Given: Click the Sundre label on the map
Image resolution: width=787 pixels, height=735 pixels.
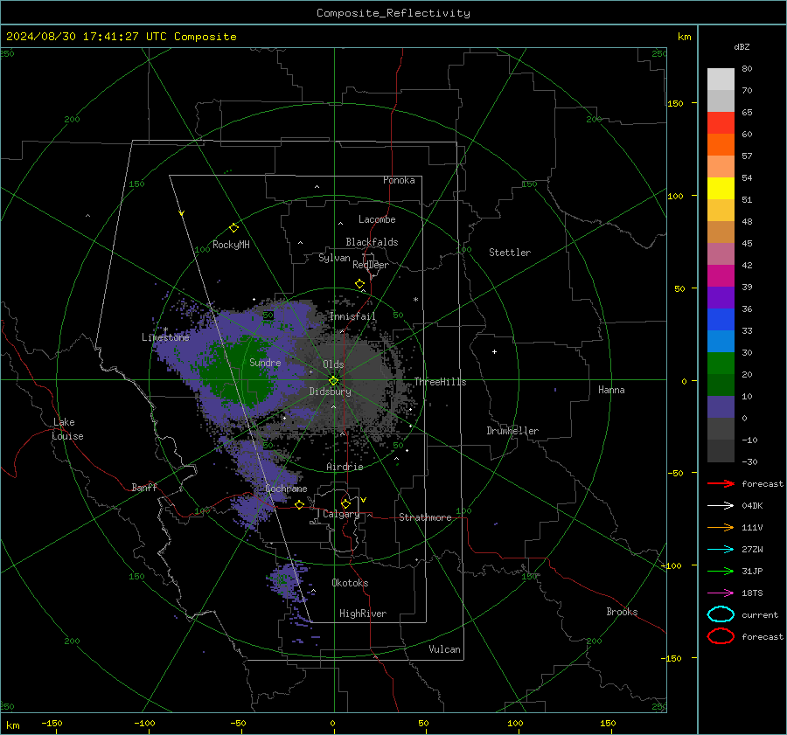Looking at the screenshot, I should point(265,362).
